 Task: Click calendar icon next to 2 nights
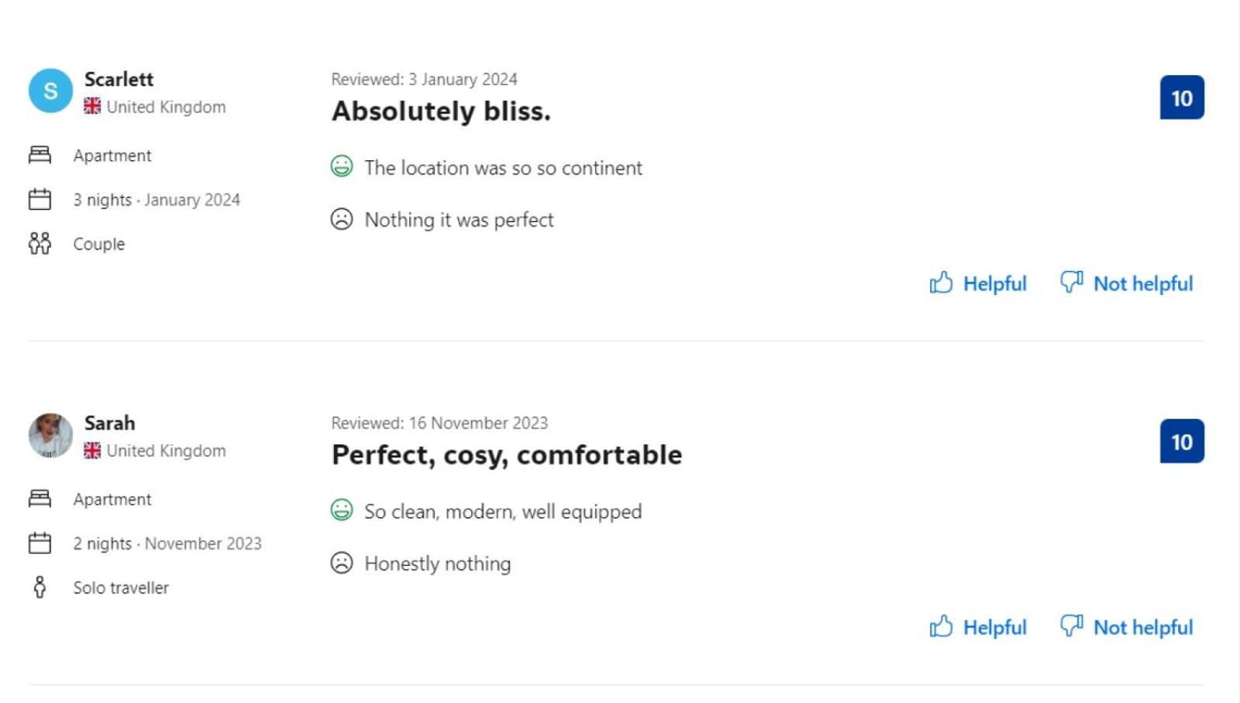click(40, 544)
